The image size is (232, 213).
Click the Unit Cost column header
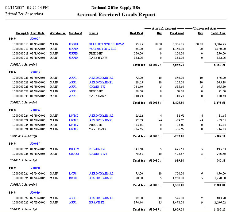(136, 33)
